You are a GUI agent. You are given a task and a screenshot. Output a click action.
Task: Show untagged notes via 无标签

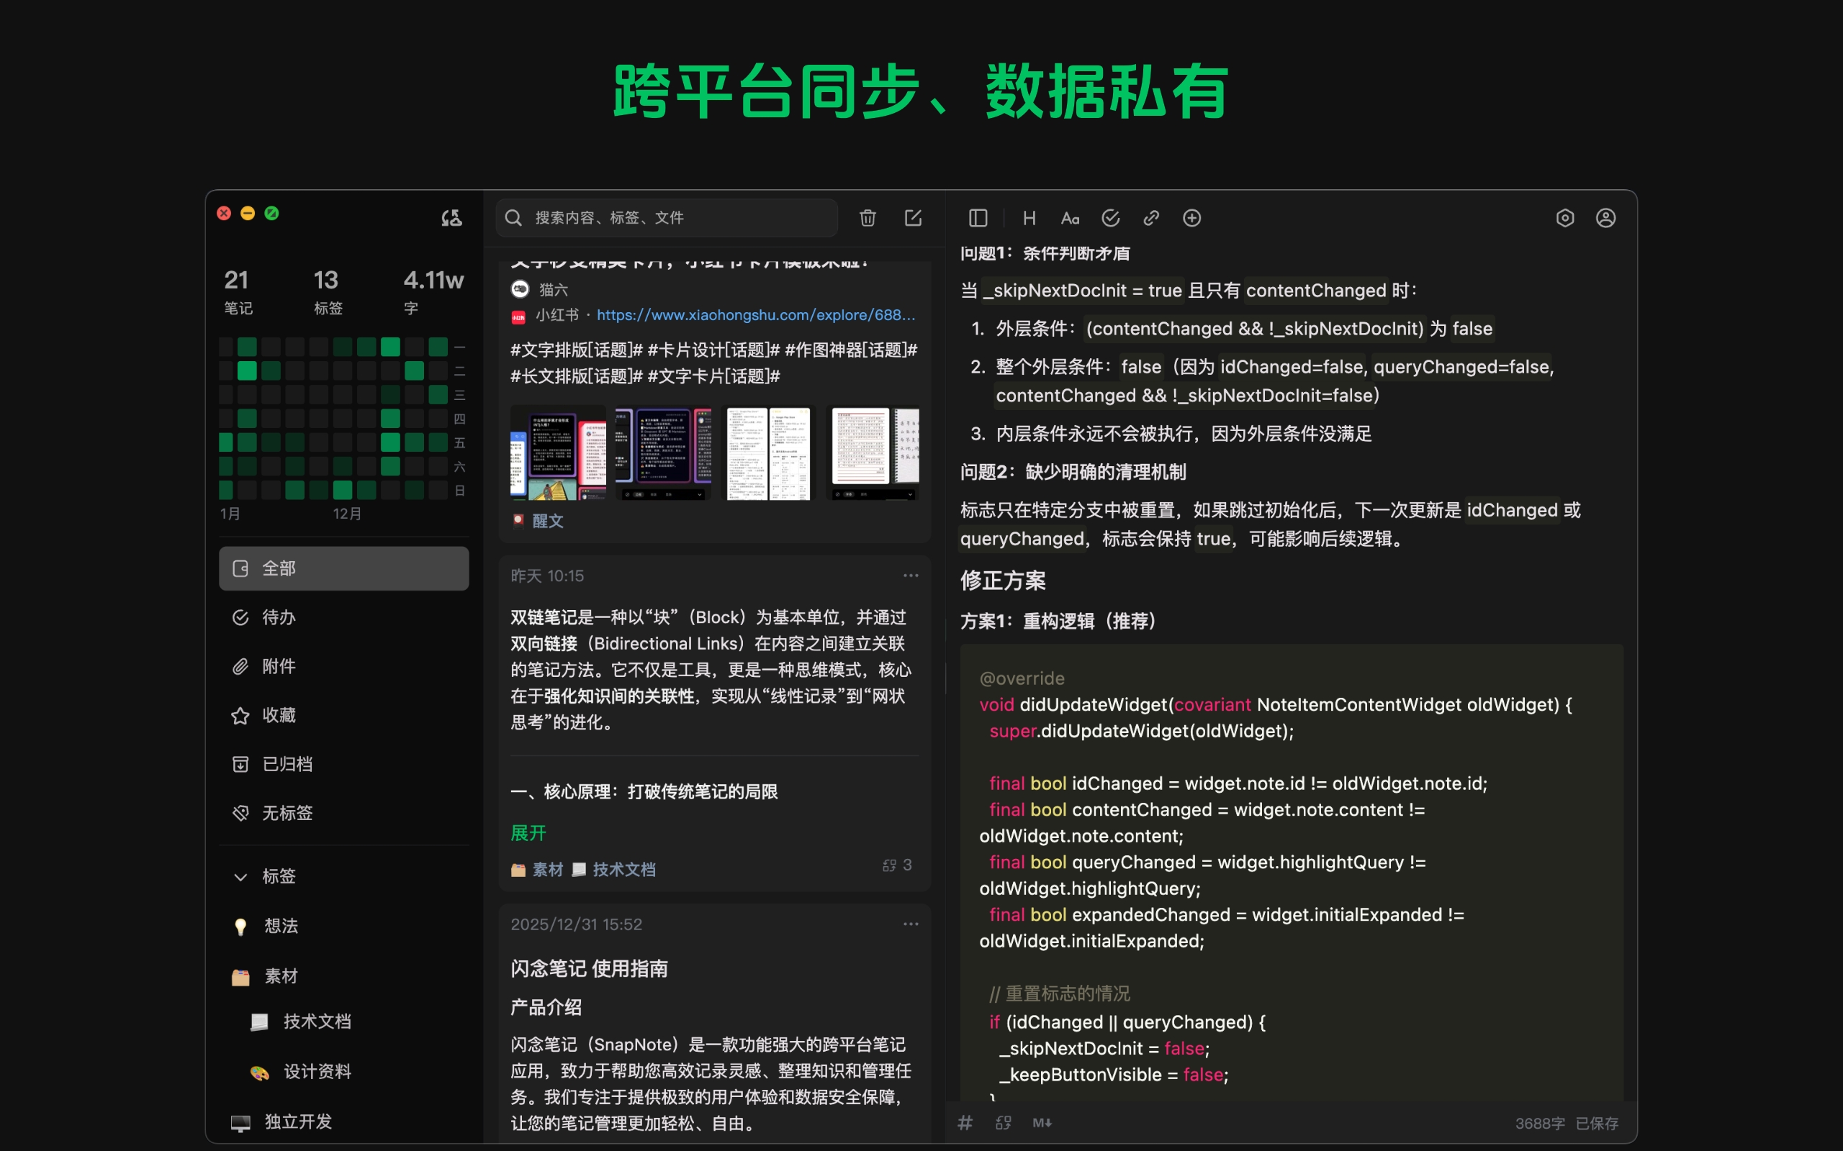[x=288, y=812]
